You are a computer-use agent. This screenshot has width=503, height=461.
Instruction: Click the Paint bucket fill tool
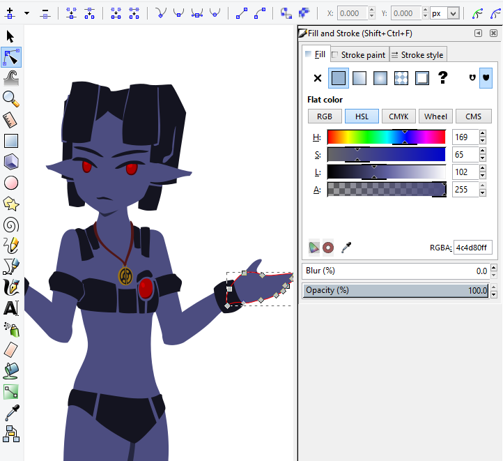pyautogui.click(x=10, y=370)
